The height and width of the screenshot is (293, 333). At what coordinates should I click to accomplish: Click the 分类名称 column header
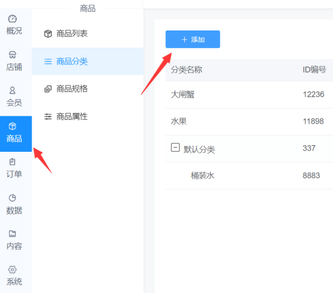click(x=186, y=70)
